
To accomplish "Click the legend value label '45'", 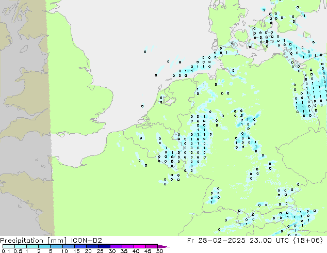I will (148, 251).
